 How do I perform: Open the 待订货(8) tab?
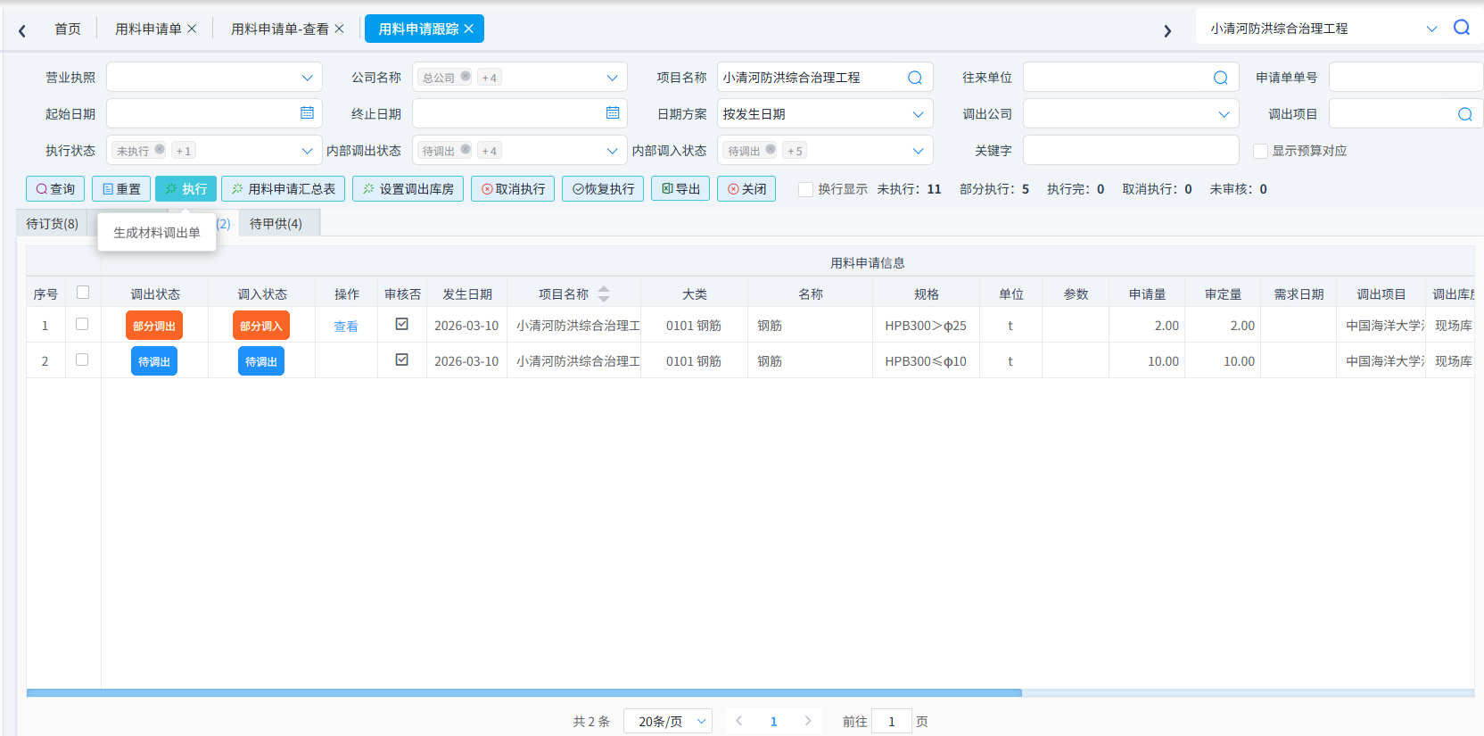pyautogui.click(x=52, y=223)
